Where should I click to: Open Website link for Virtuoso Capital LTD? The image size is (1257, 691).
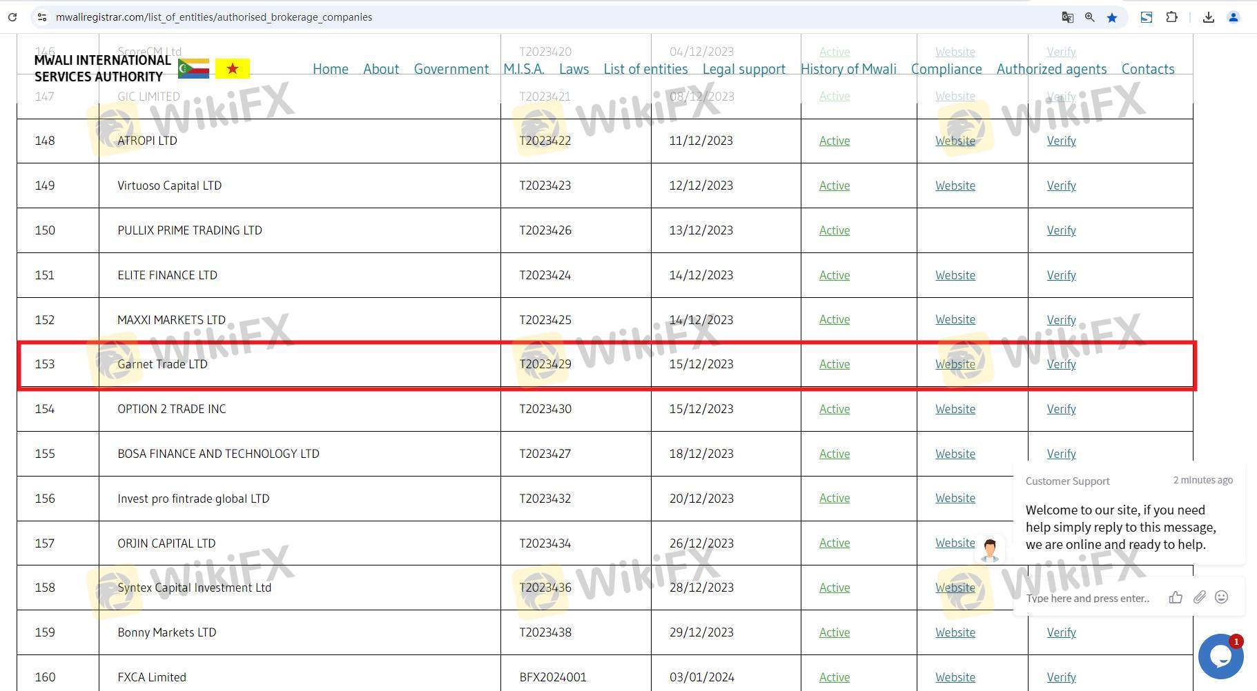point(955,186)
